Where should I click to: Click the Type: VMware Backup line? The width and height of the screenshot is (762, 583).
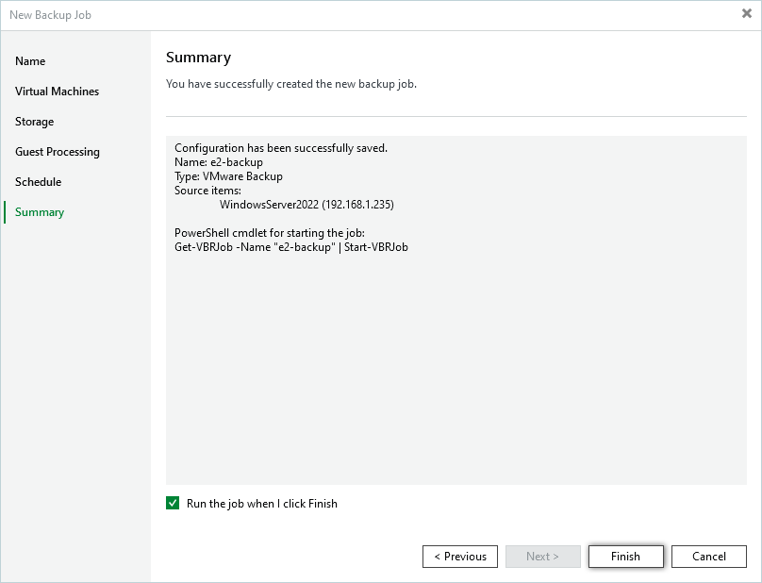(x=228, y=176)
